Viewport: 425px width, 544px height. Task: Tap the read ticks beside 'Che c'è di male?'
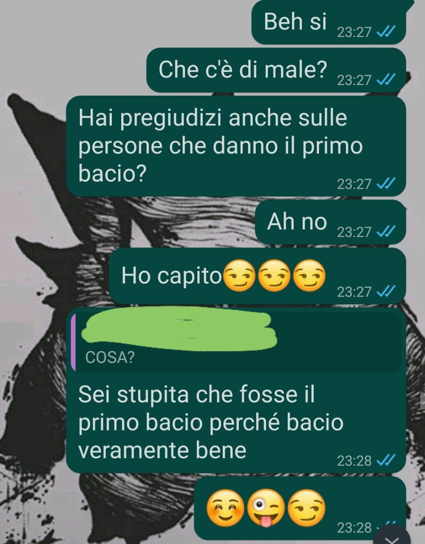click(387, 79)
